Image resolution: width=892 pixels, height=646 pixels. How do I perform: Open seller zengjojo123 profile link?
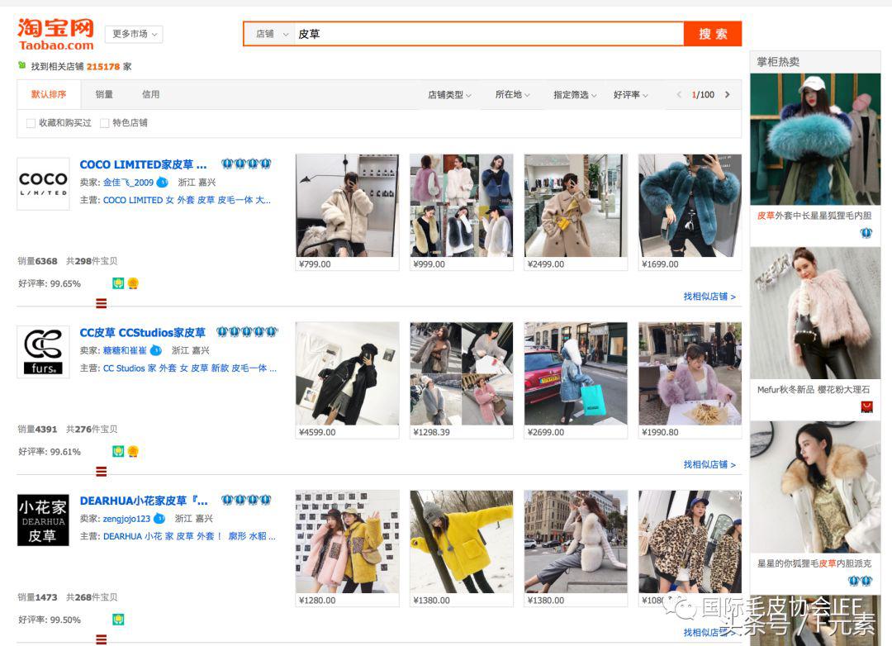126,519
